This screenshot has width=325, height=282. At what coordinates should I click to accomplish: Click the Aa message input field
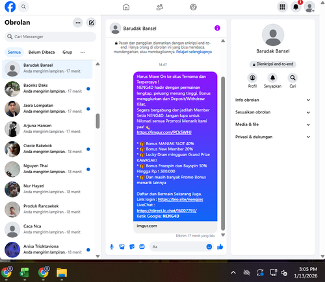(x=177, y=247)
